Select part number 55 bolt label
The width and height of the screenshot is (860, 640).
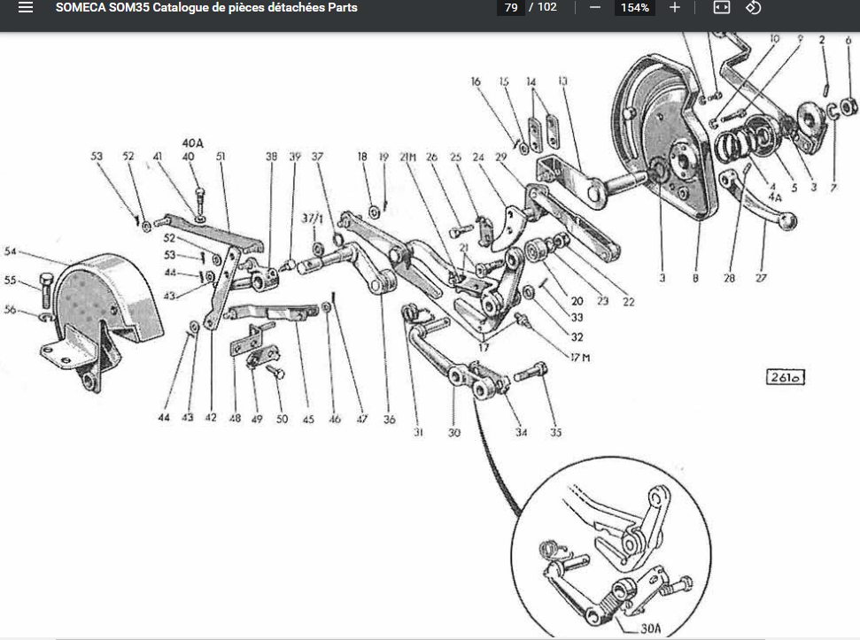10,281
